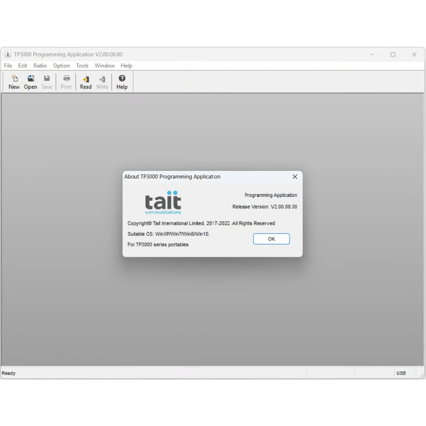Click the New file toolbar icon
The image size is (426, 426).
[14, 81]
